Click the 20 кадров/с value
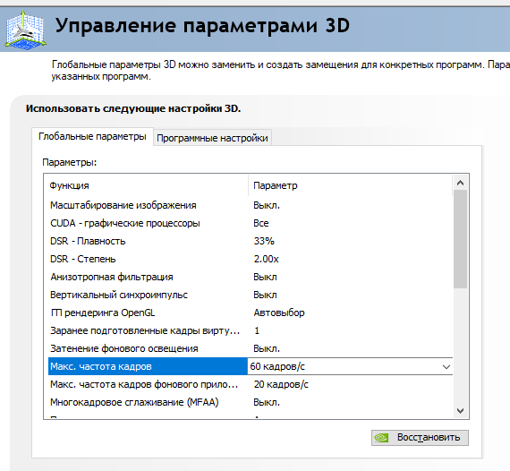The image size is (510, 471). (281, 384)
